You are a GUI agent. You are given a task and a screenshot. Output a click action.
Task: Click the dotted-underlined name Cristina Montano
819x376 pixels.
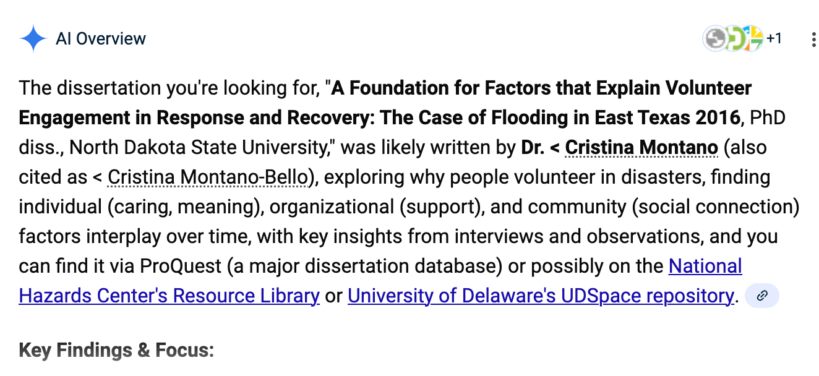pyautogui.click(x=641, y=148)
